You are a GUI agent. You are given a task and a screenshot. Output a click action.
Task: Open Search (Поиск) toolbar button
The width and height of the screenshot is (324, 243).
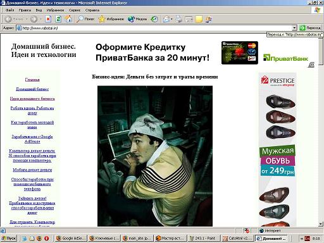pyautogui.click(x=85, y=19)
